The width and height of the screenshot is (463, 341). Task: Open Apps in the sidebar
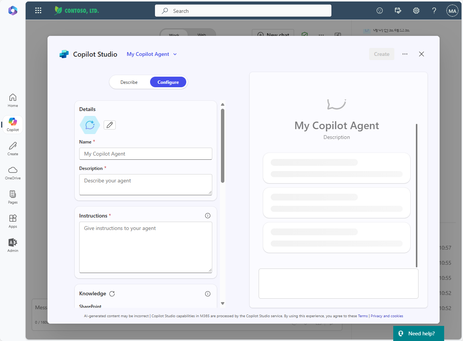13,221
